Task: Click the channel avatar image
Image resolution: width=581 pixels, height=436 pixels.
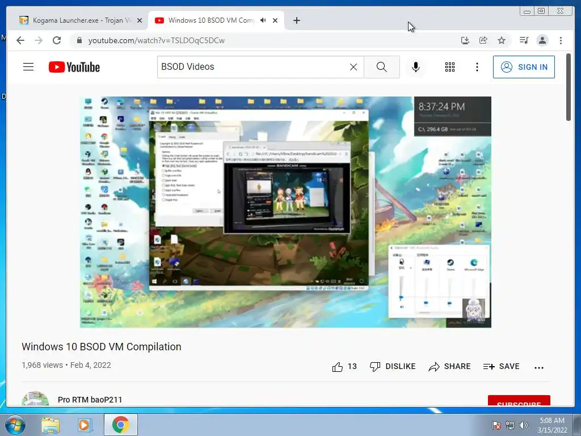Action: click(35, 399)
